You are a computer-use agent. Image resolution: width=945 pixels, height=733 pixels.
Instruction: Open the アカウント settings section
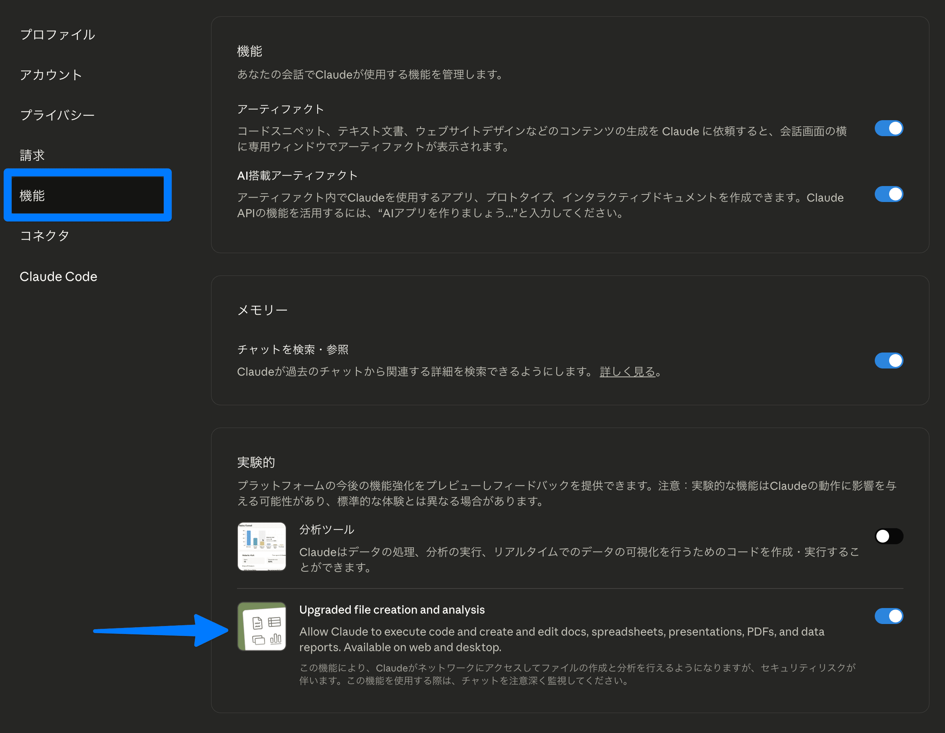click(51, 75)
